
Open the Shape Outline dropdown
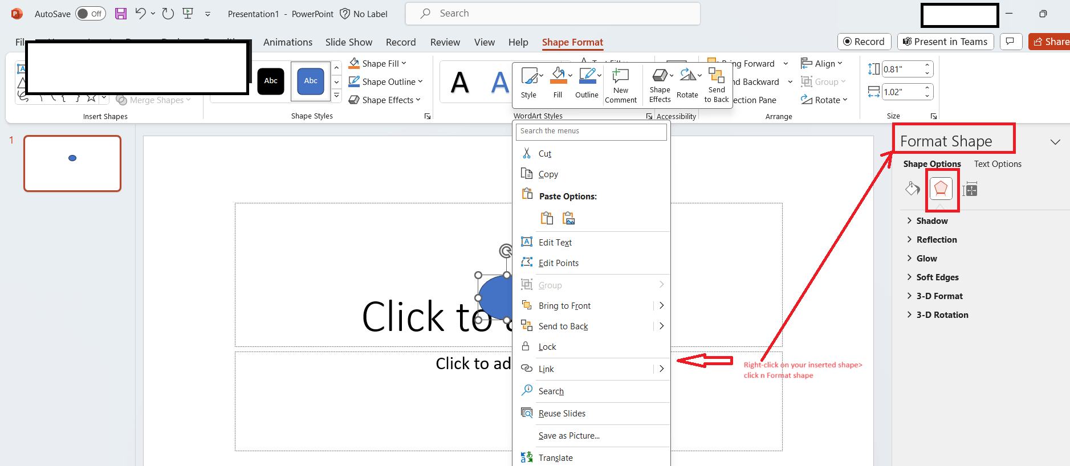pos(386,81)
